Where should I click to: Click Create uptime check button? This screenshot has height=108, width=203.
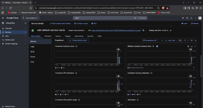point(78,40)
